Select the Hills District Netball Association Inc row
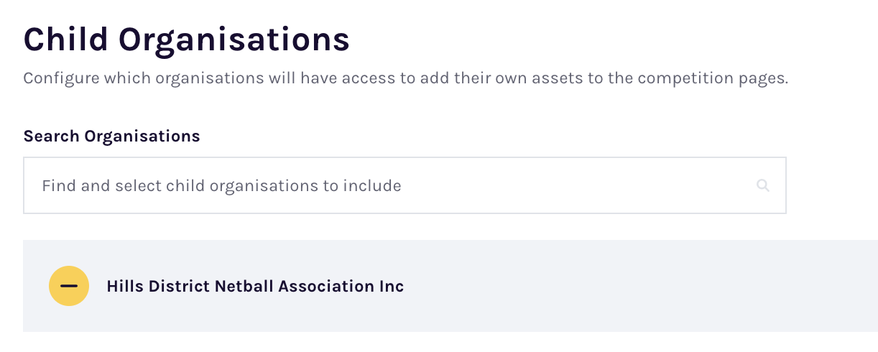 click(450, 286)
